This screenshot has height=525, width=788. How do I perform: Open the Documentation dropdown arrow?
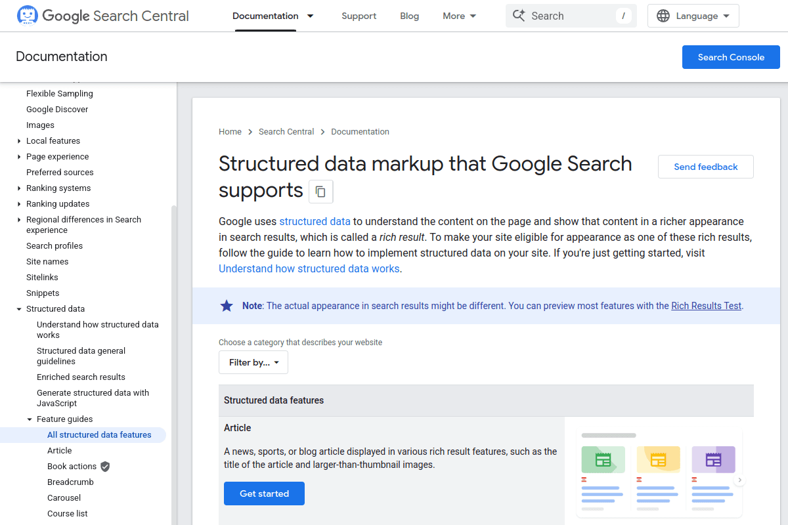pos(310,16)
